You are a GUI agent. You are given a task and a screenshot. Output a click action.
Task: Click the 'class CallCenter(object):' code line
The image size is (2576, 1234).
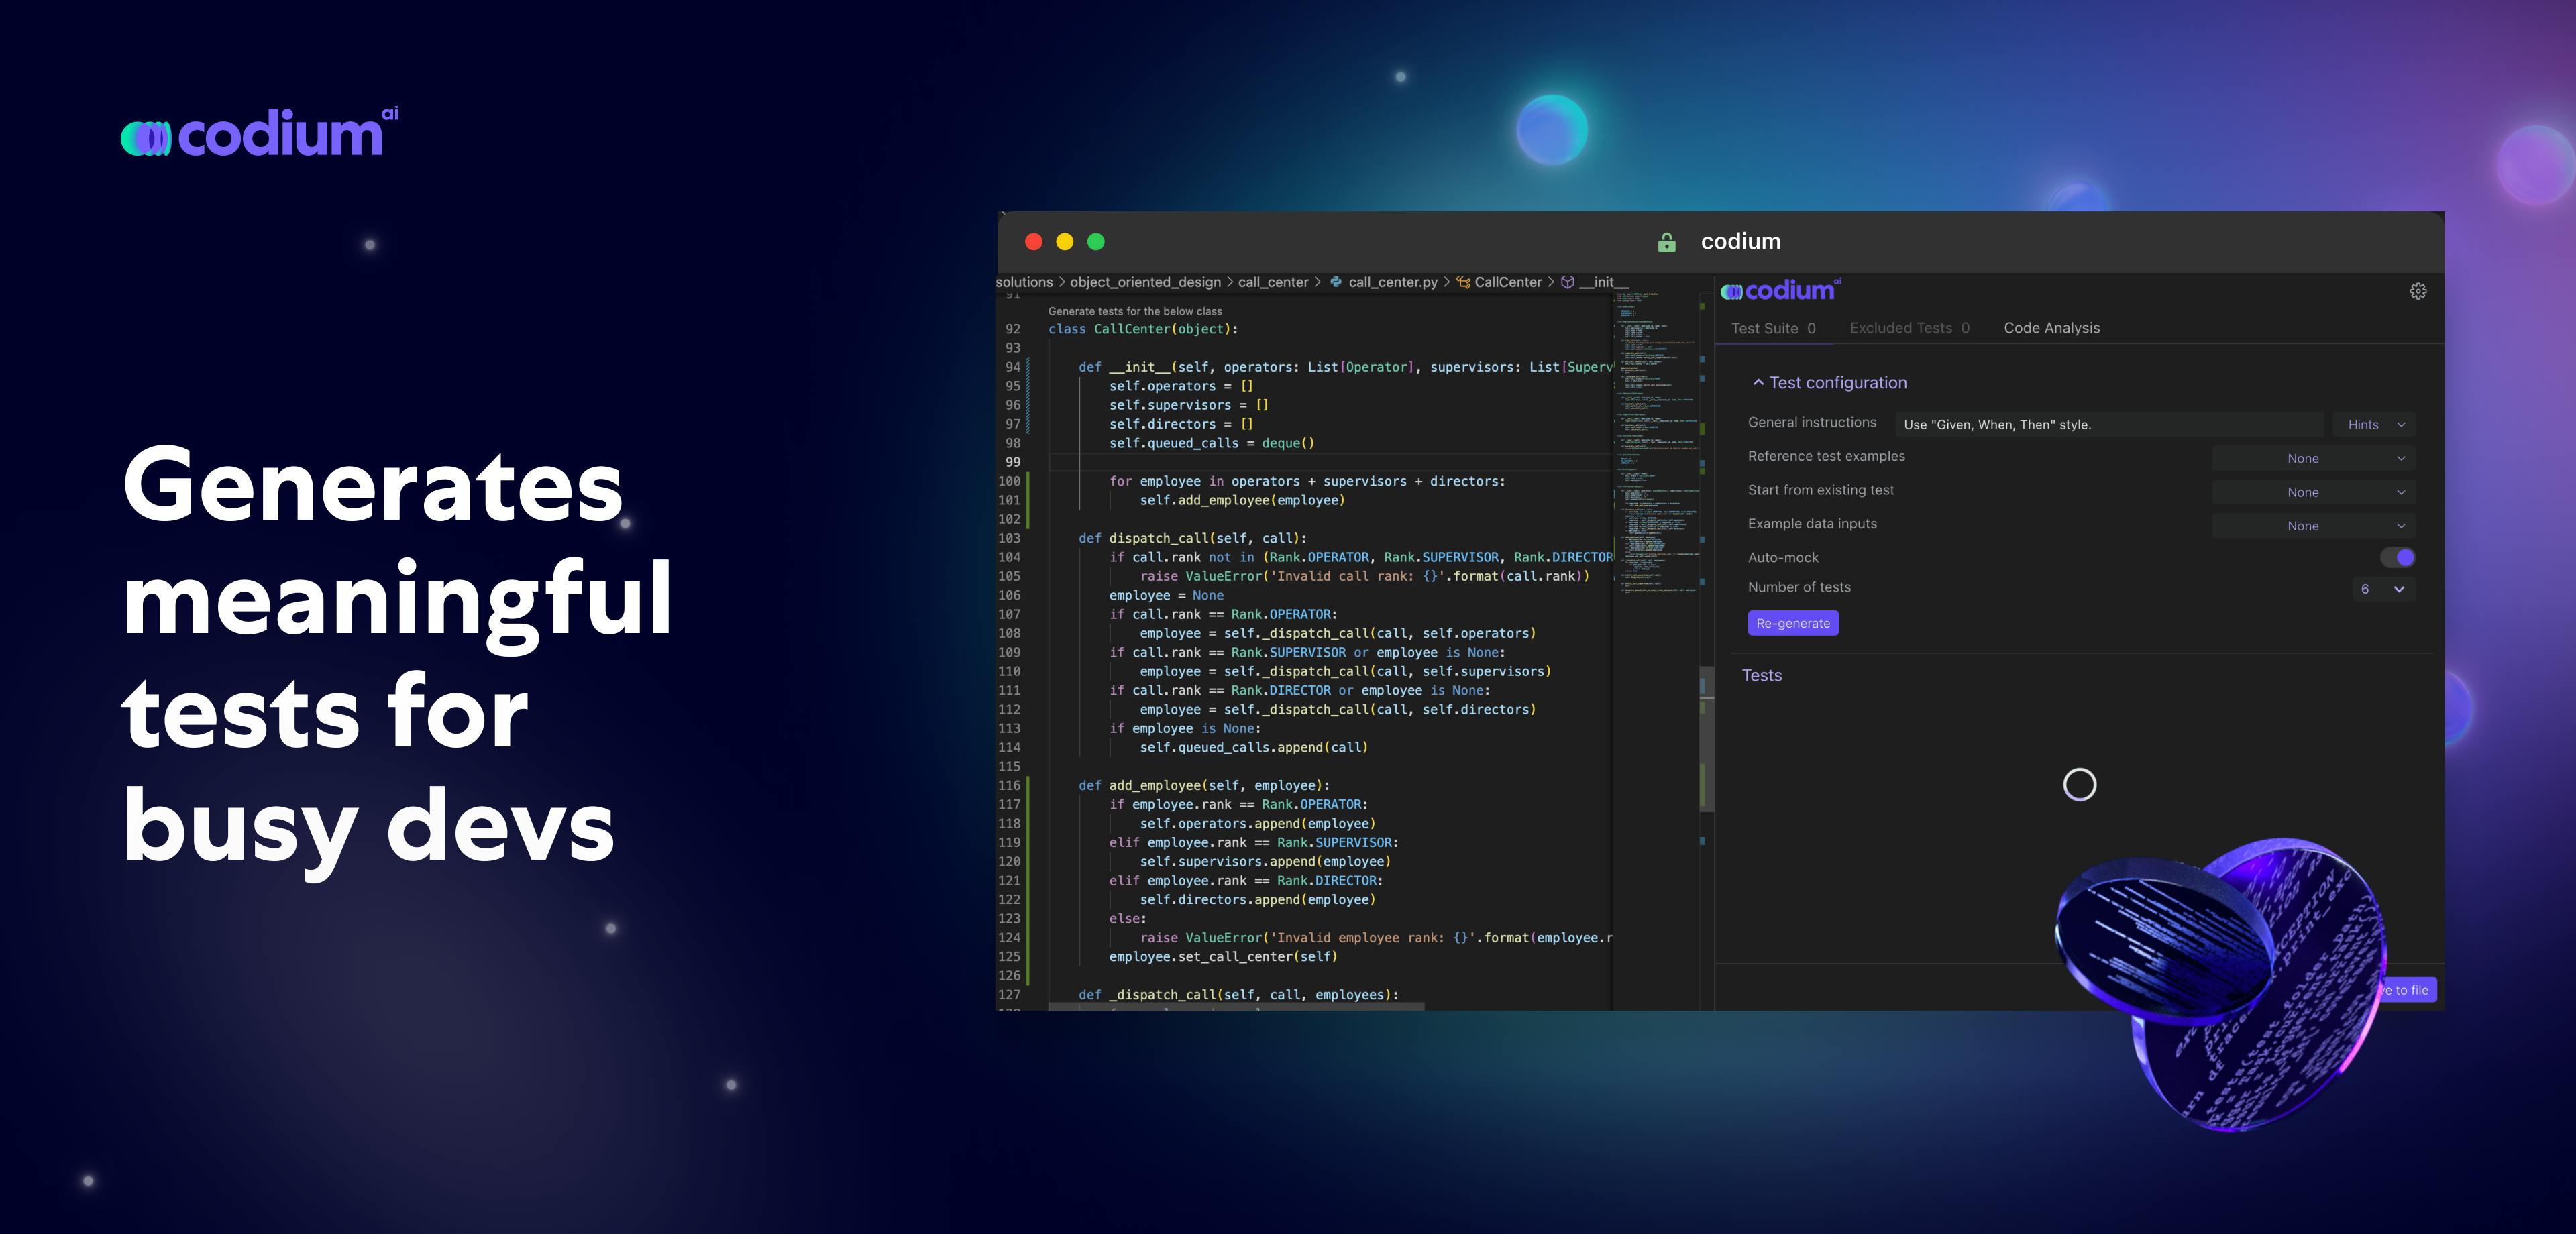tap(1143, 329)
